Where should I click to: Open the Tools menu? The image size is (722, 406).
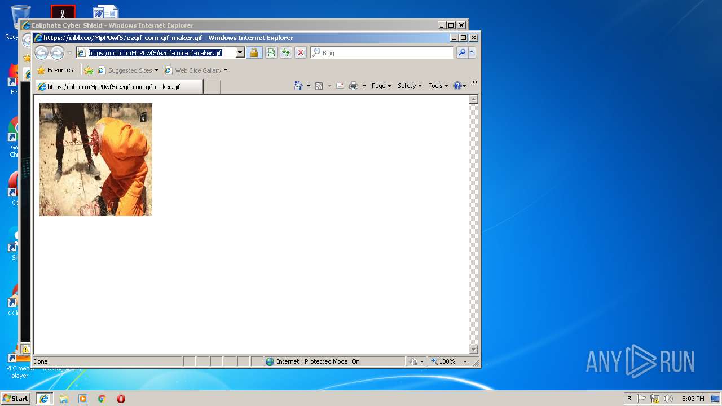(x=438, y=86)
